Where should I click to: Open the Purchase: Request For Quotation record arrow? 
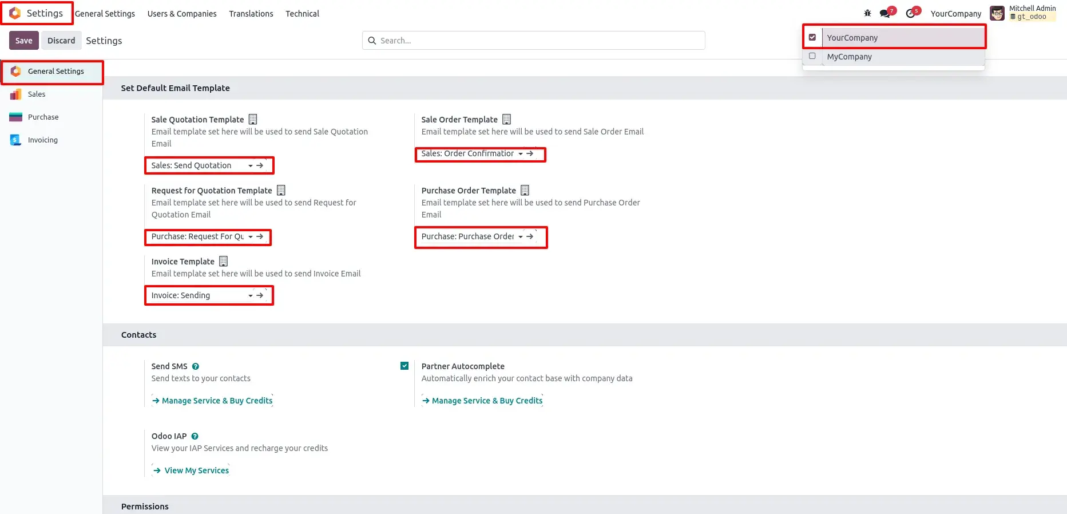coord(260,236)
